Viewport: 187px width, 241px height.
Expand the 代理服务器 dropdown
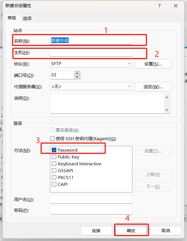point(91,87)
